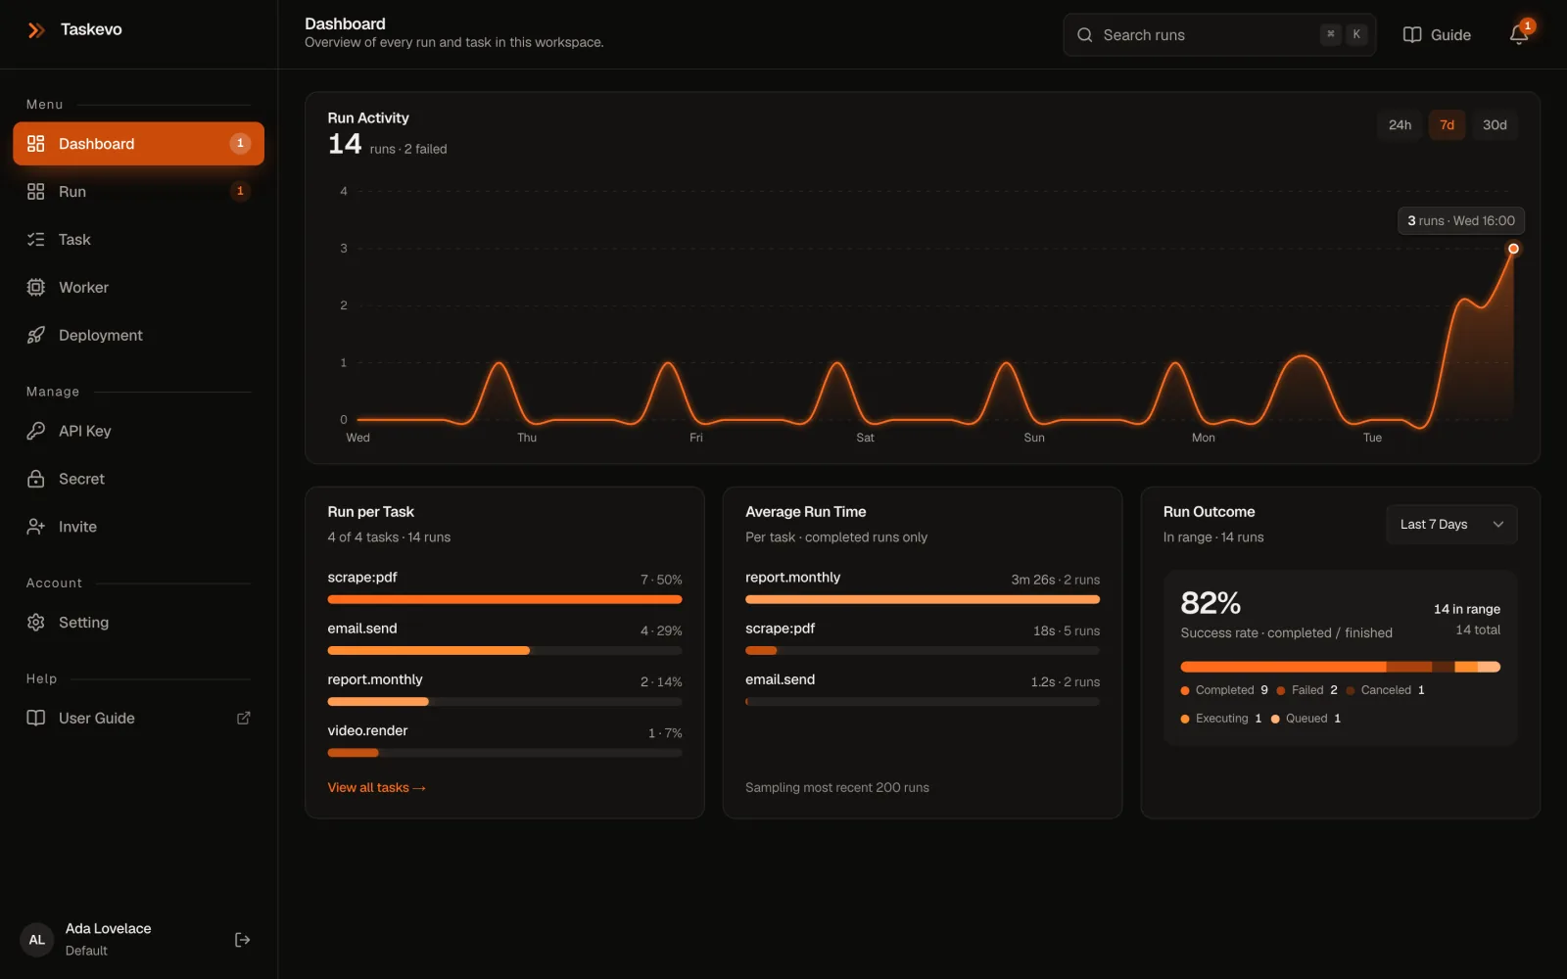Click the Setting gear icon

(x=36, y=623)
